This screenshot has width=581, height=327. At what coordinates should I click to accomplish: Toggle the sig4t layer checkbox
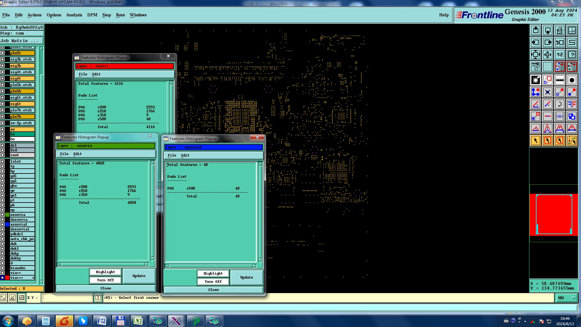click(2, 78)
